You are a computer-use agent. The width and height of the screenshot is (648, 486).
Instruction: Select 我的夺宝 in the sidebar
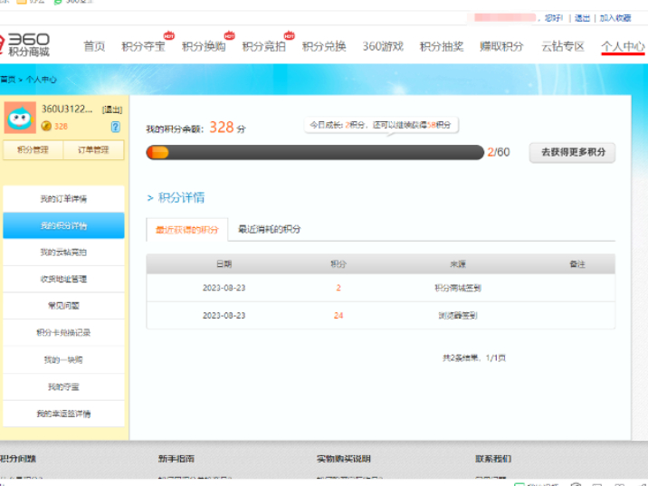tap(63, 386)
